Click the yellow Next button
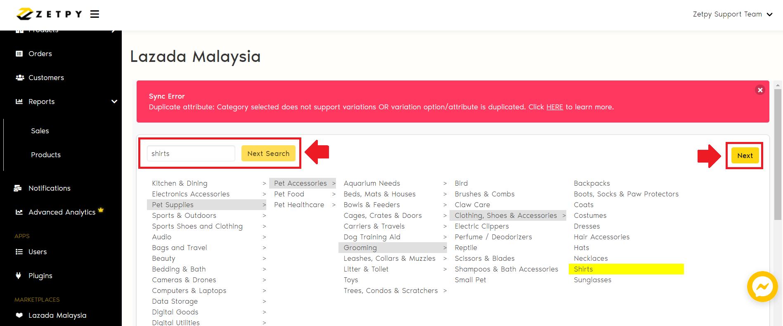Image resolution: width=783 pixels, height=326 pixels. tap(745, 156)
